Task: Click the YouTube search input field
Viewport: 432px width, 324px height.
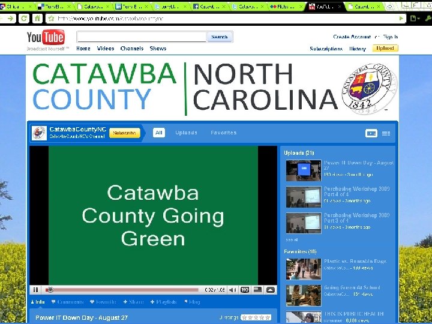Action: click(142, 37)
